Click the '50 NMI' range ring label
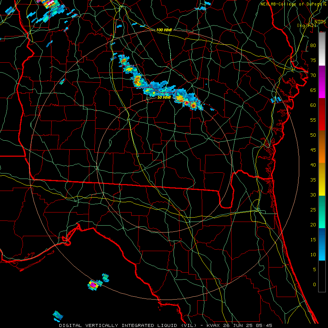328x328 pixels. (164, 97)
